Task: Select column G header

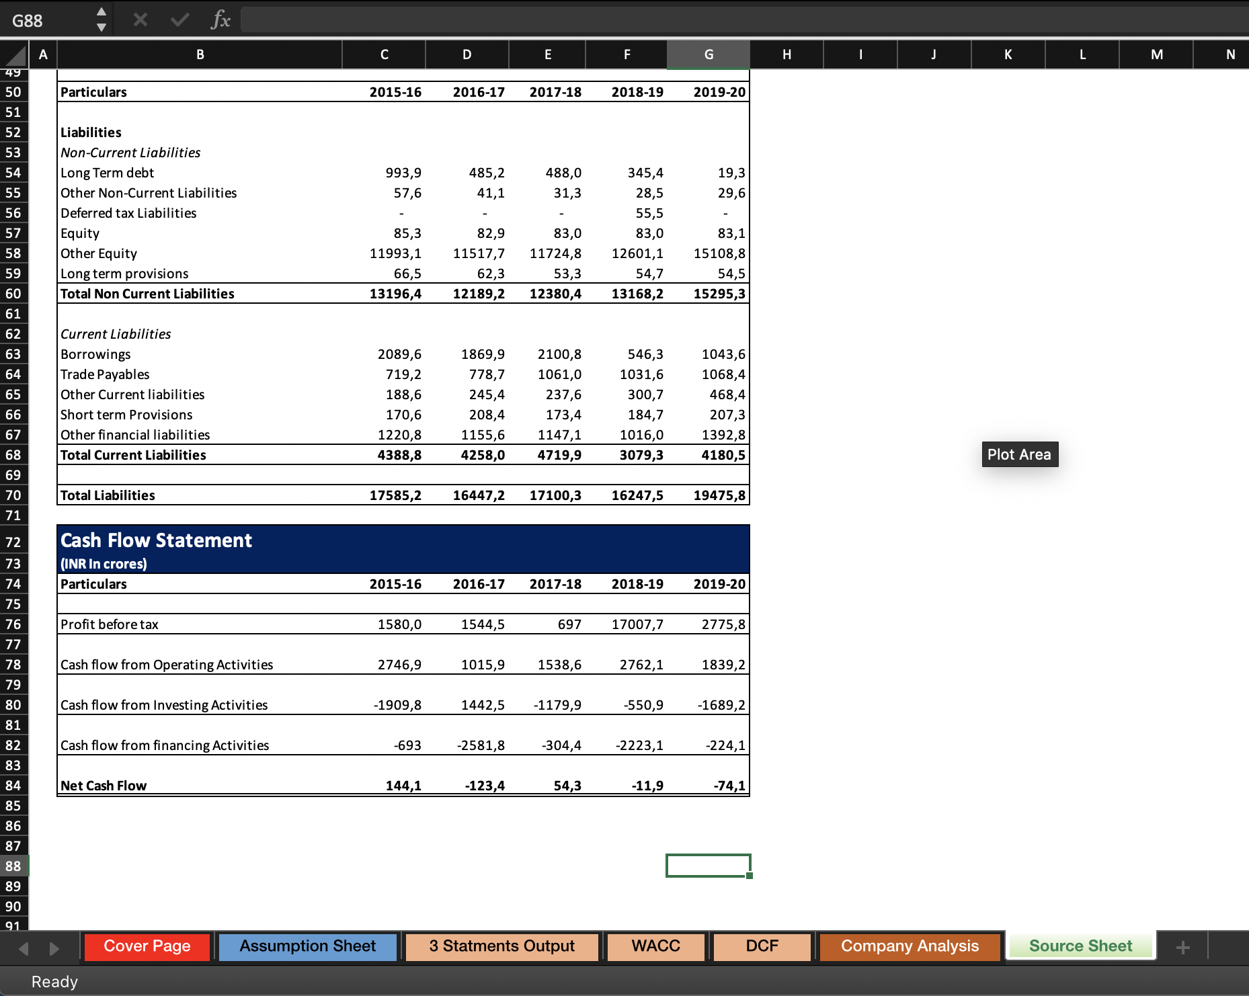Action: coord(709,54)
